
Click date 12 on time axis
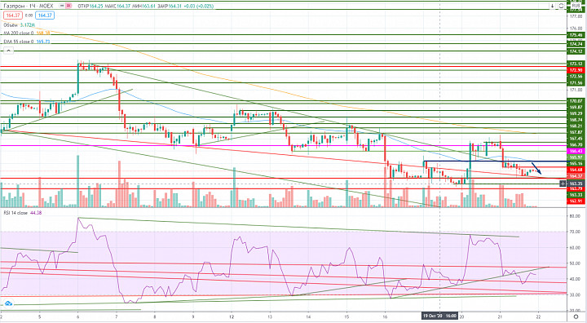[232, 316]
